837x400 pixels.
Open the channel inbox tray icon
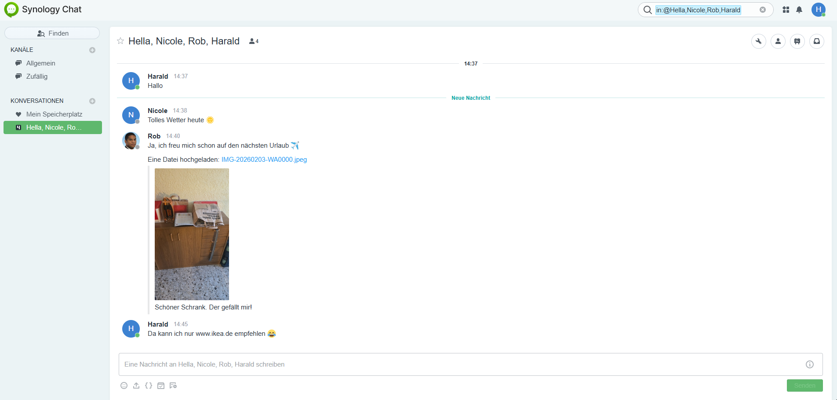[x=817, y=41]
